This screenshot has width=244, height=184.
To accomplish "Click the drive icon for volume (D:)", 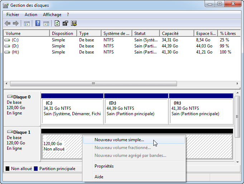I will point(7,46).
